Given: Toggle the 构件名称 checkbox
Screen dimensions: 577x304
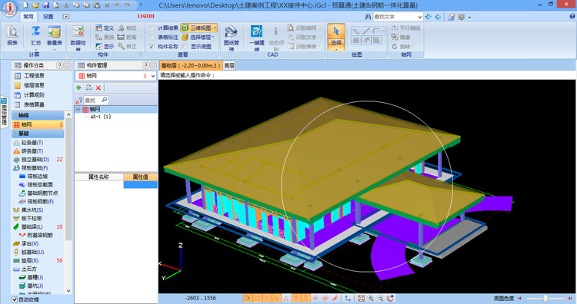Looking at the screenshot, I should (152, 47).
